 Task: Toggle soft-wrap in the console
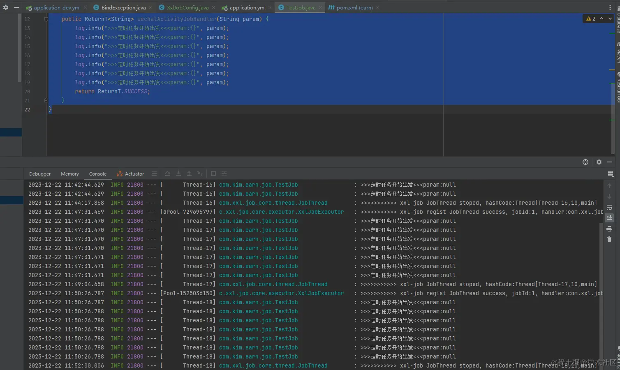click(609, 207)
